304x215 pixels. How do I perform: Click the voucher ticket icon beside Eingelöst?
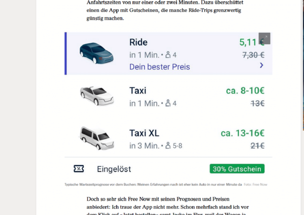[79, 169]
